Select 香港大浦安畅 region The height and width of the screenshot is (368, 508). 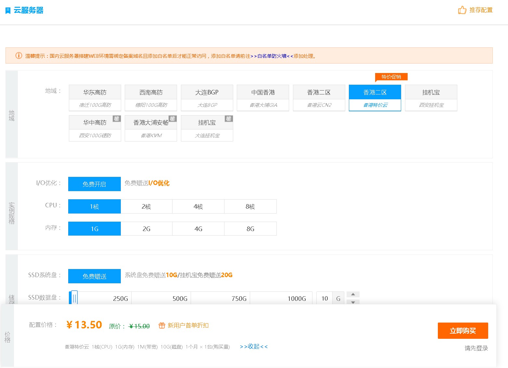coord(151,129)
